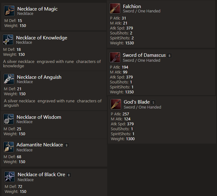
Task: Select the Sword of Damascus icon
Action: tap(115, 57)
